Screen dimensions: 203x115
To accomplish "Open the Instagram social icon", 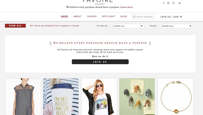I will [x=174, y=3].
